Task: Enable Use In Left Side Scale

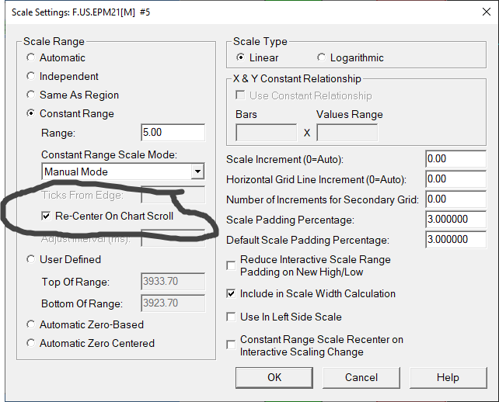Action: 231,317
